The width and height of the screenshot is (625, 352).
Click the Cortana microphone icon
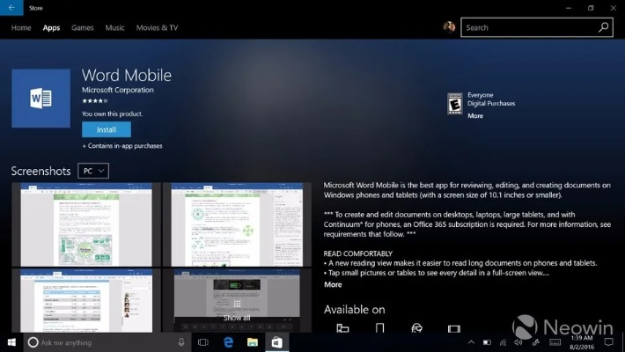(181, 341)
